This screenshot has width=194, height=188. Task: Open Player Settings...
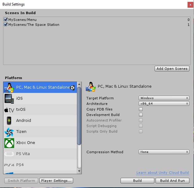(56, 181)
